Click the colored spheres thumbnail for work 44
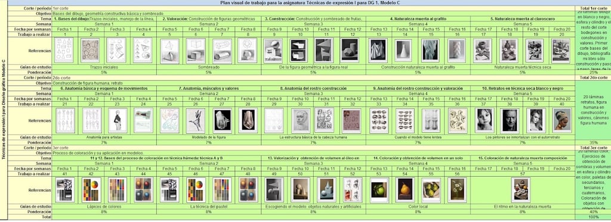 (x=143, y=190)
